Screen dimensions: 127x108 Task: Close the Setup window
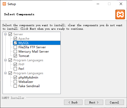(121, 4)
